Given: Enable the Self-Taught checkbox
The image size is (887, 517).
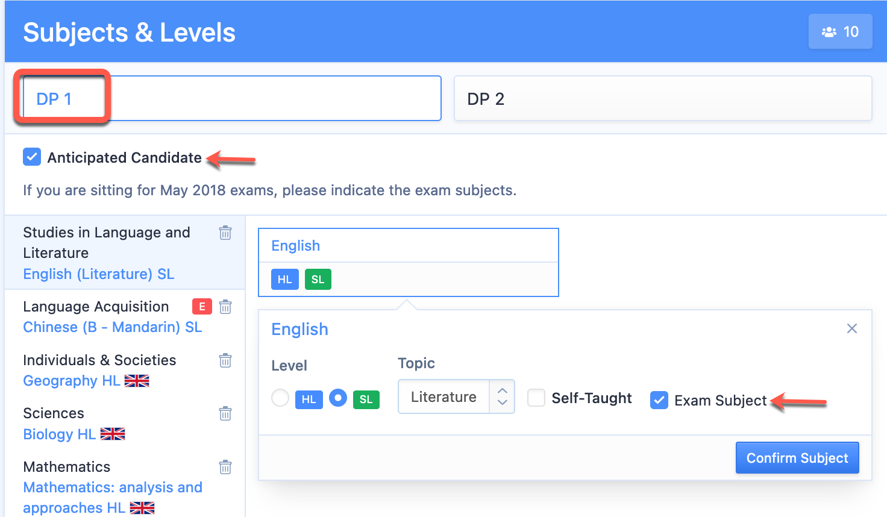Looking at the screenshot, I should 536,398.
